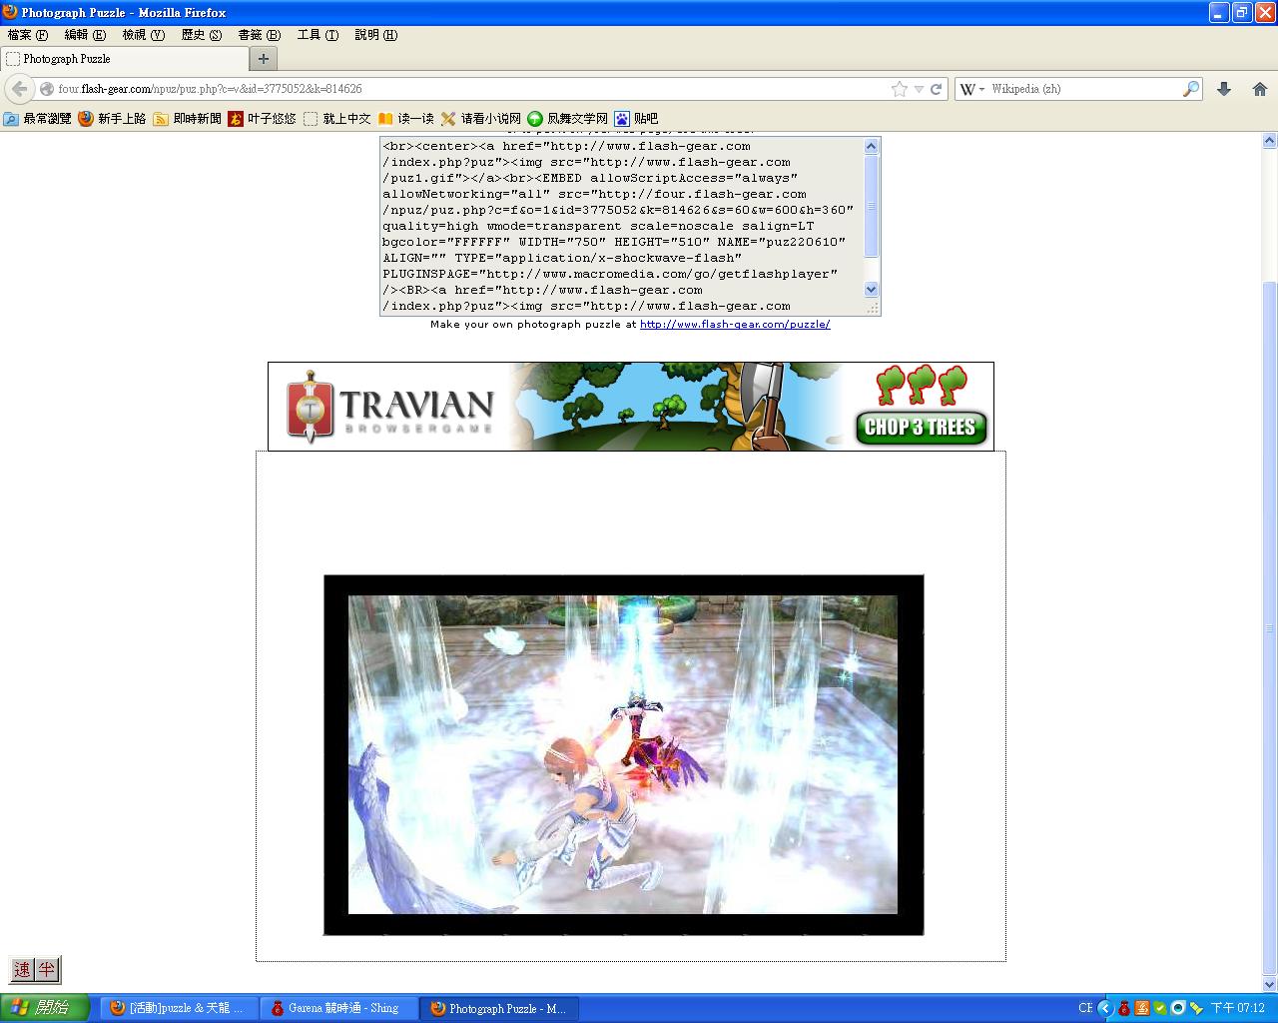Open the 檔案 menu

[x=28, y=35]
